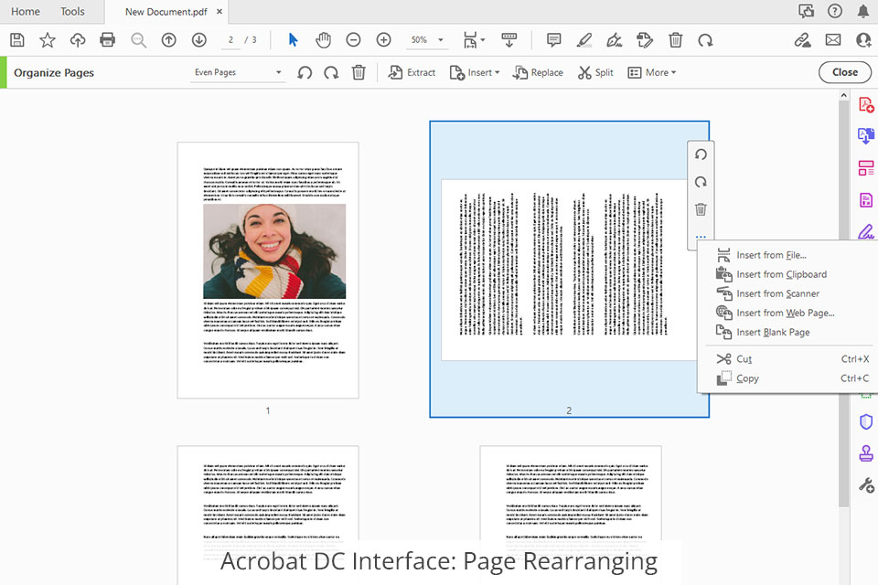Delete page 2 using overlay trash
878x585 pixels.
(701, 209)
